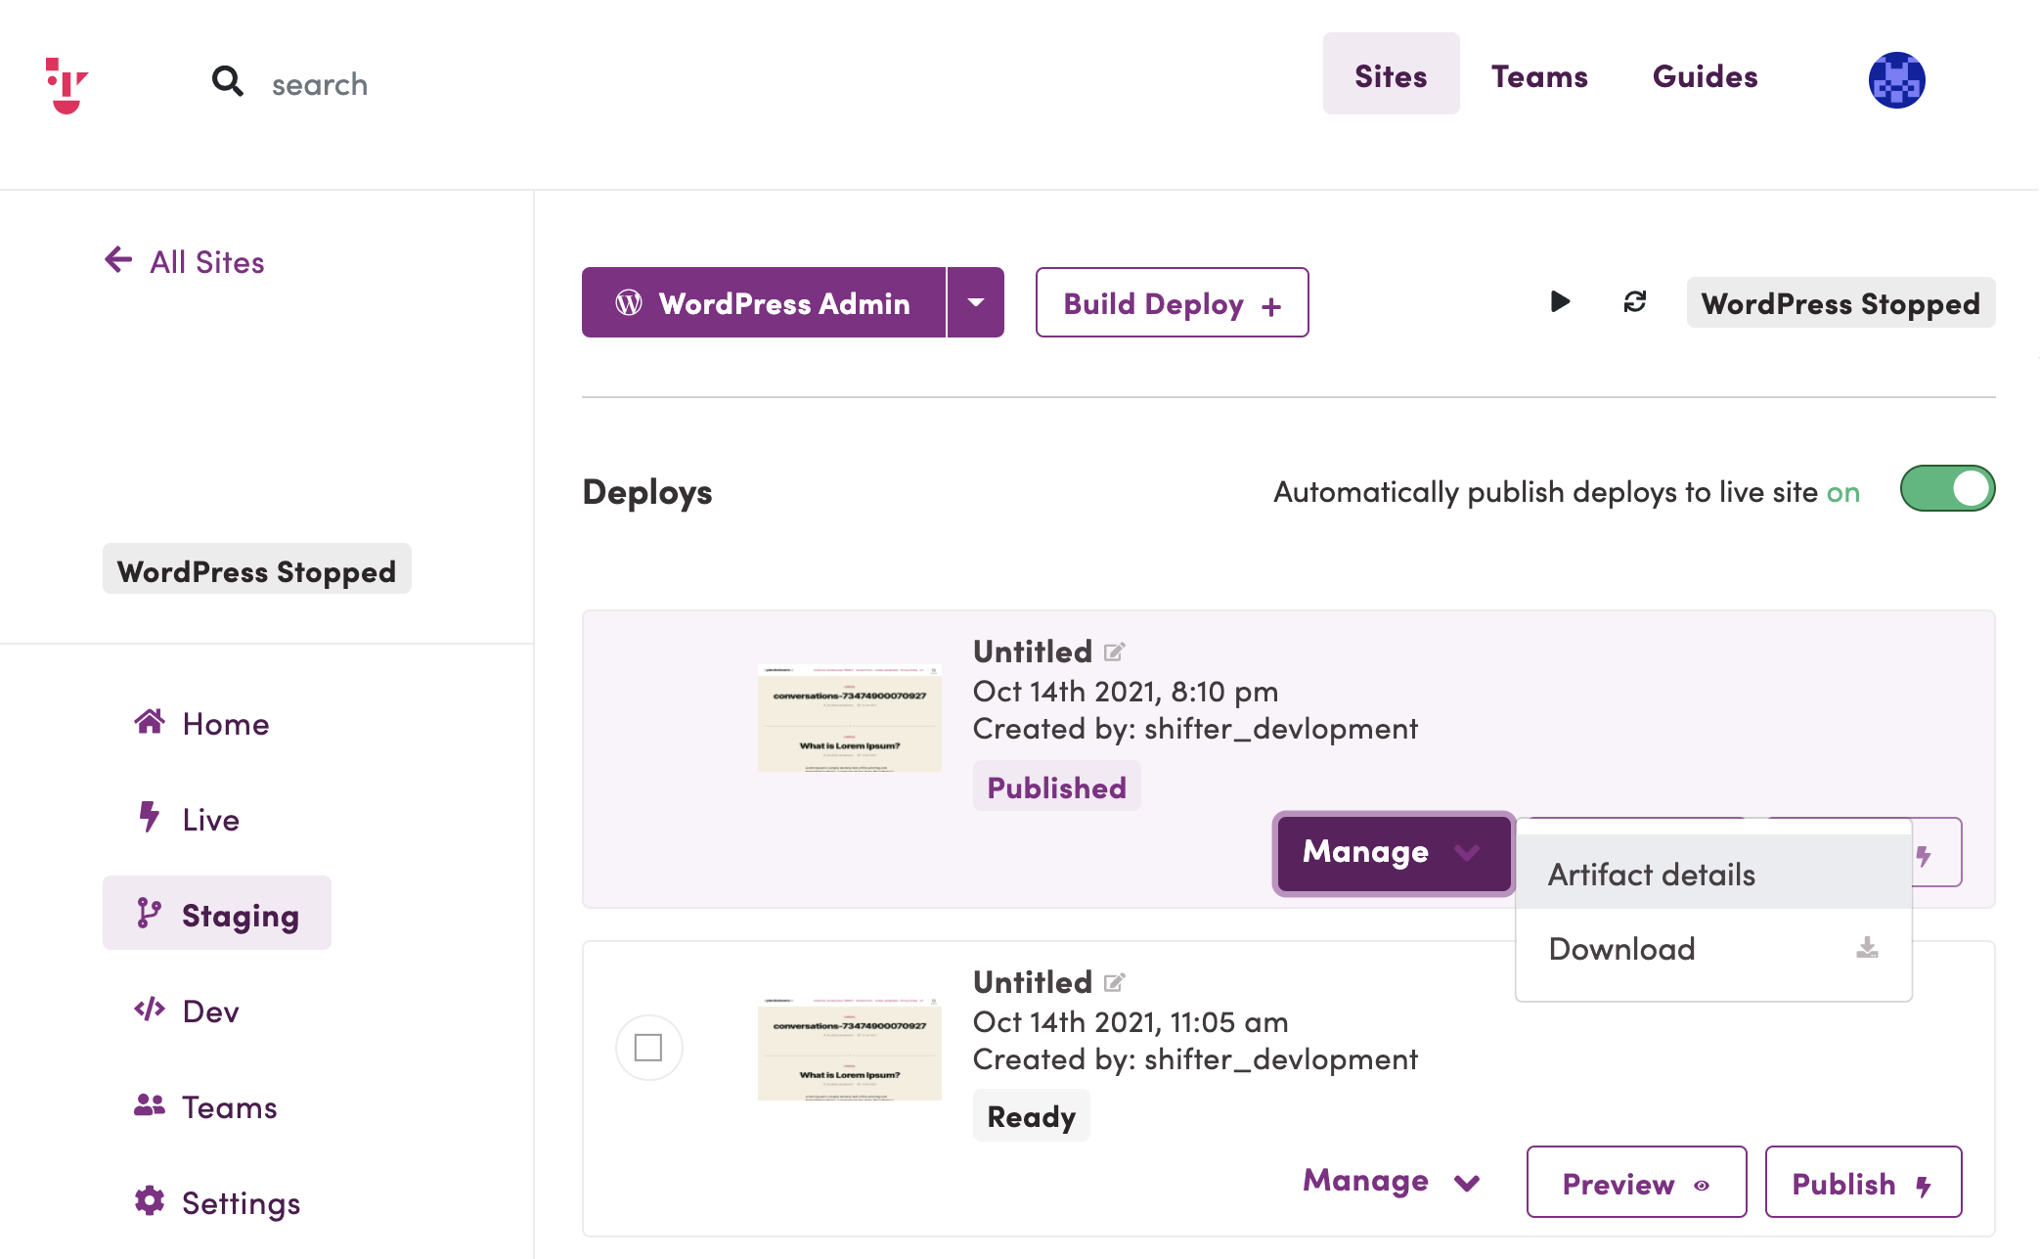This screenshot has height=1259, width=2040.
Task: Click the Deploys heading
Action: (x=646, y=492)
